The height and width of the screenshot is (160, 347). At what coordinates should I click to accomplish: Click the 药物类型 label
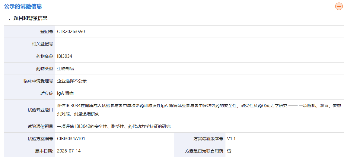44,69
